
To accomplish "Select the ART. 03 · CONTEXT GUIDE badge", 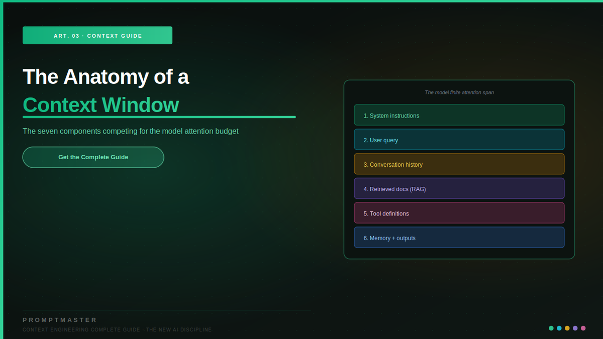I will [97, 36].
